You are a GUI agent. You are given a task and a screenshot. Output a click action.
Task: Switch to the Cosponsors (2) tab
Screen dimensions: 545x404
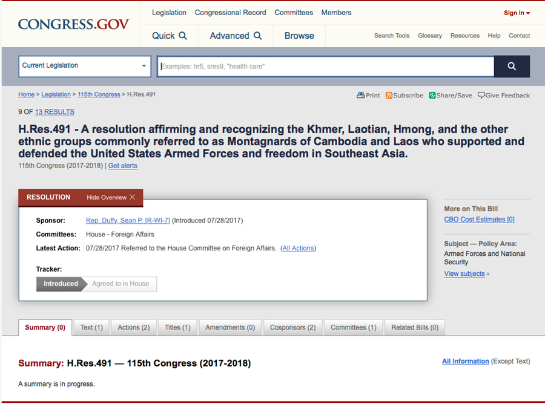point(292,328)
